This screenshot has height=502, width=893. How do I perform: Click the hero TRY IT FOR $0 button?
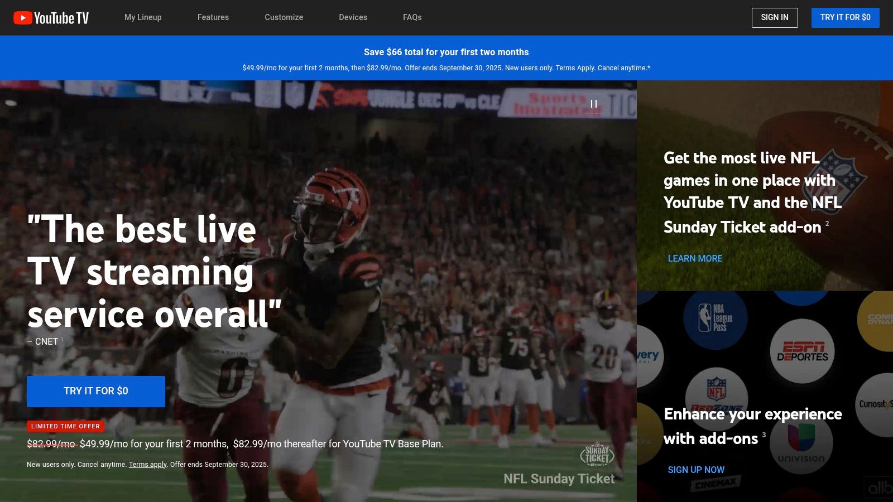96,391
